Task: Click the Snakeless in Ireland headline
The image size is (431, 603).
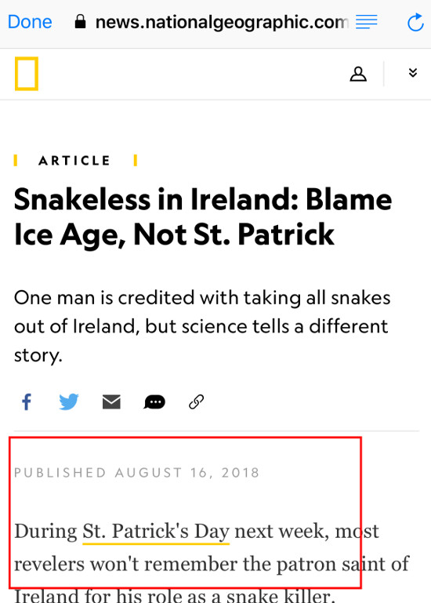Action: 203,217
